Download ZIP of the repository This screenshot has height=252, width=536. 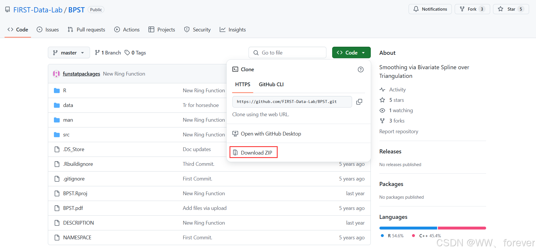pos(253,153)
